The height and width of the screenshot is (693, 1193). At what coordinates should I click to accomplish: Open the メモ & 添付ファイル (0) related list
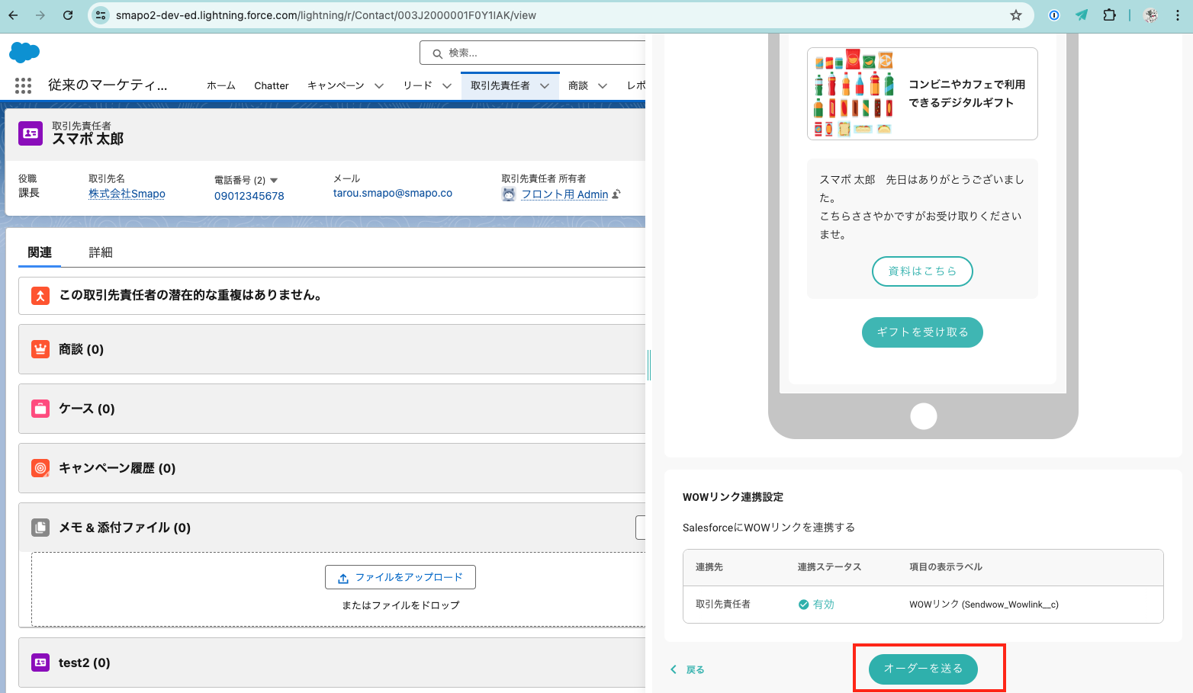pos(124,528)
